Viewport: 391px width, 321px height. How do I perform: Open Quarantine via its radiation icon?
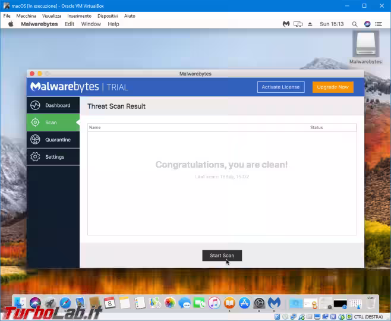coord(35,140)
